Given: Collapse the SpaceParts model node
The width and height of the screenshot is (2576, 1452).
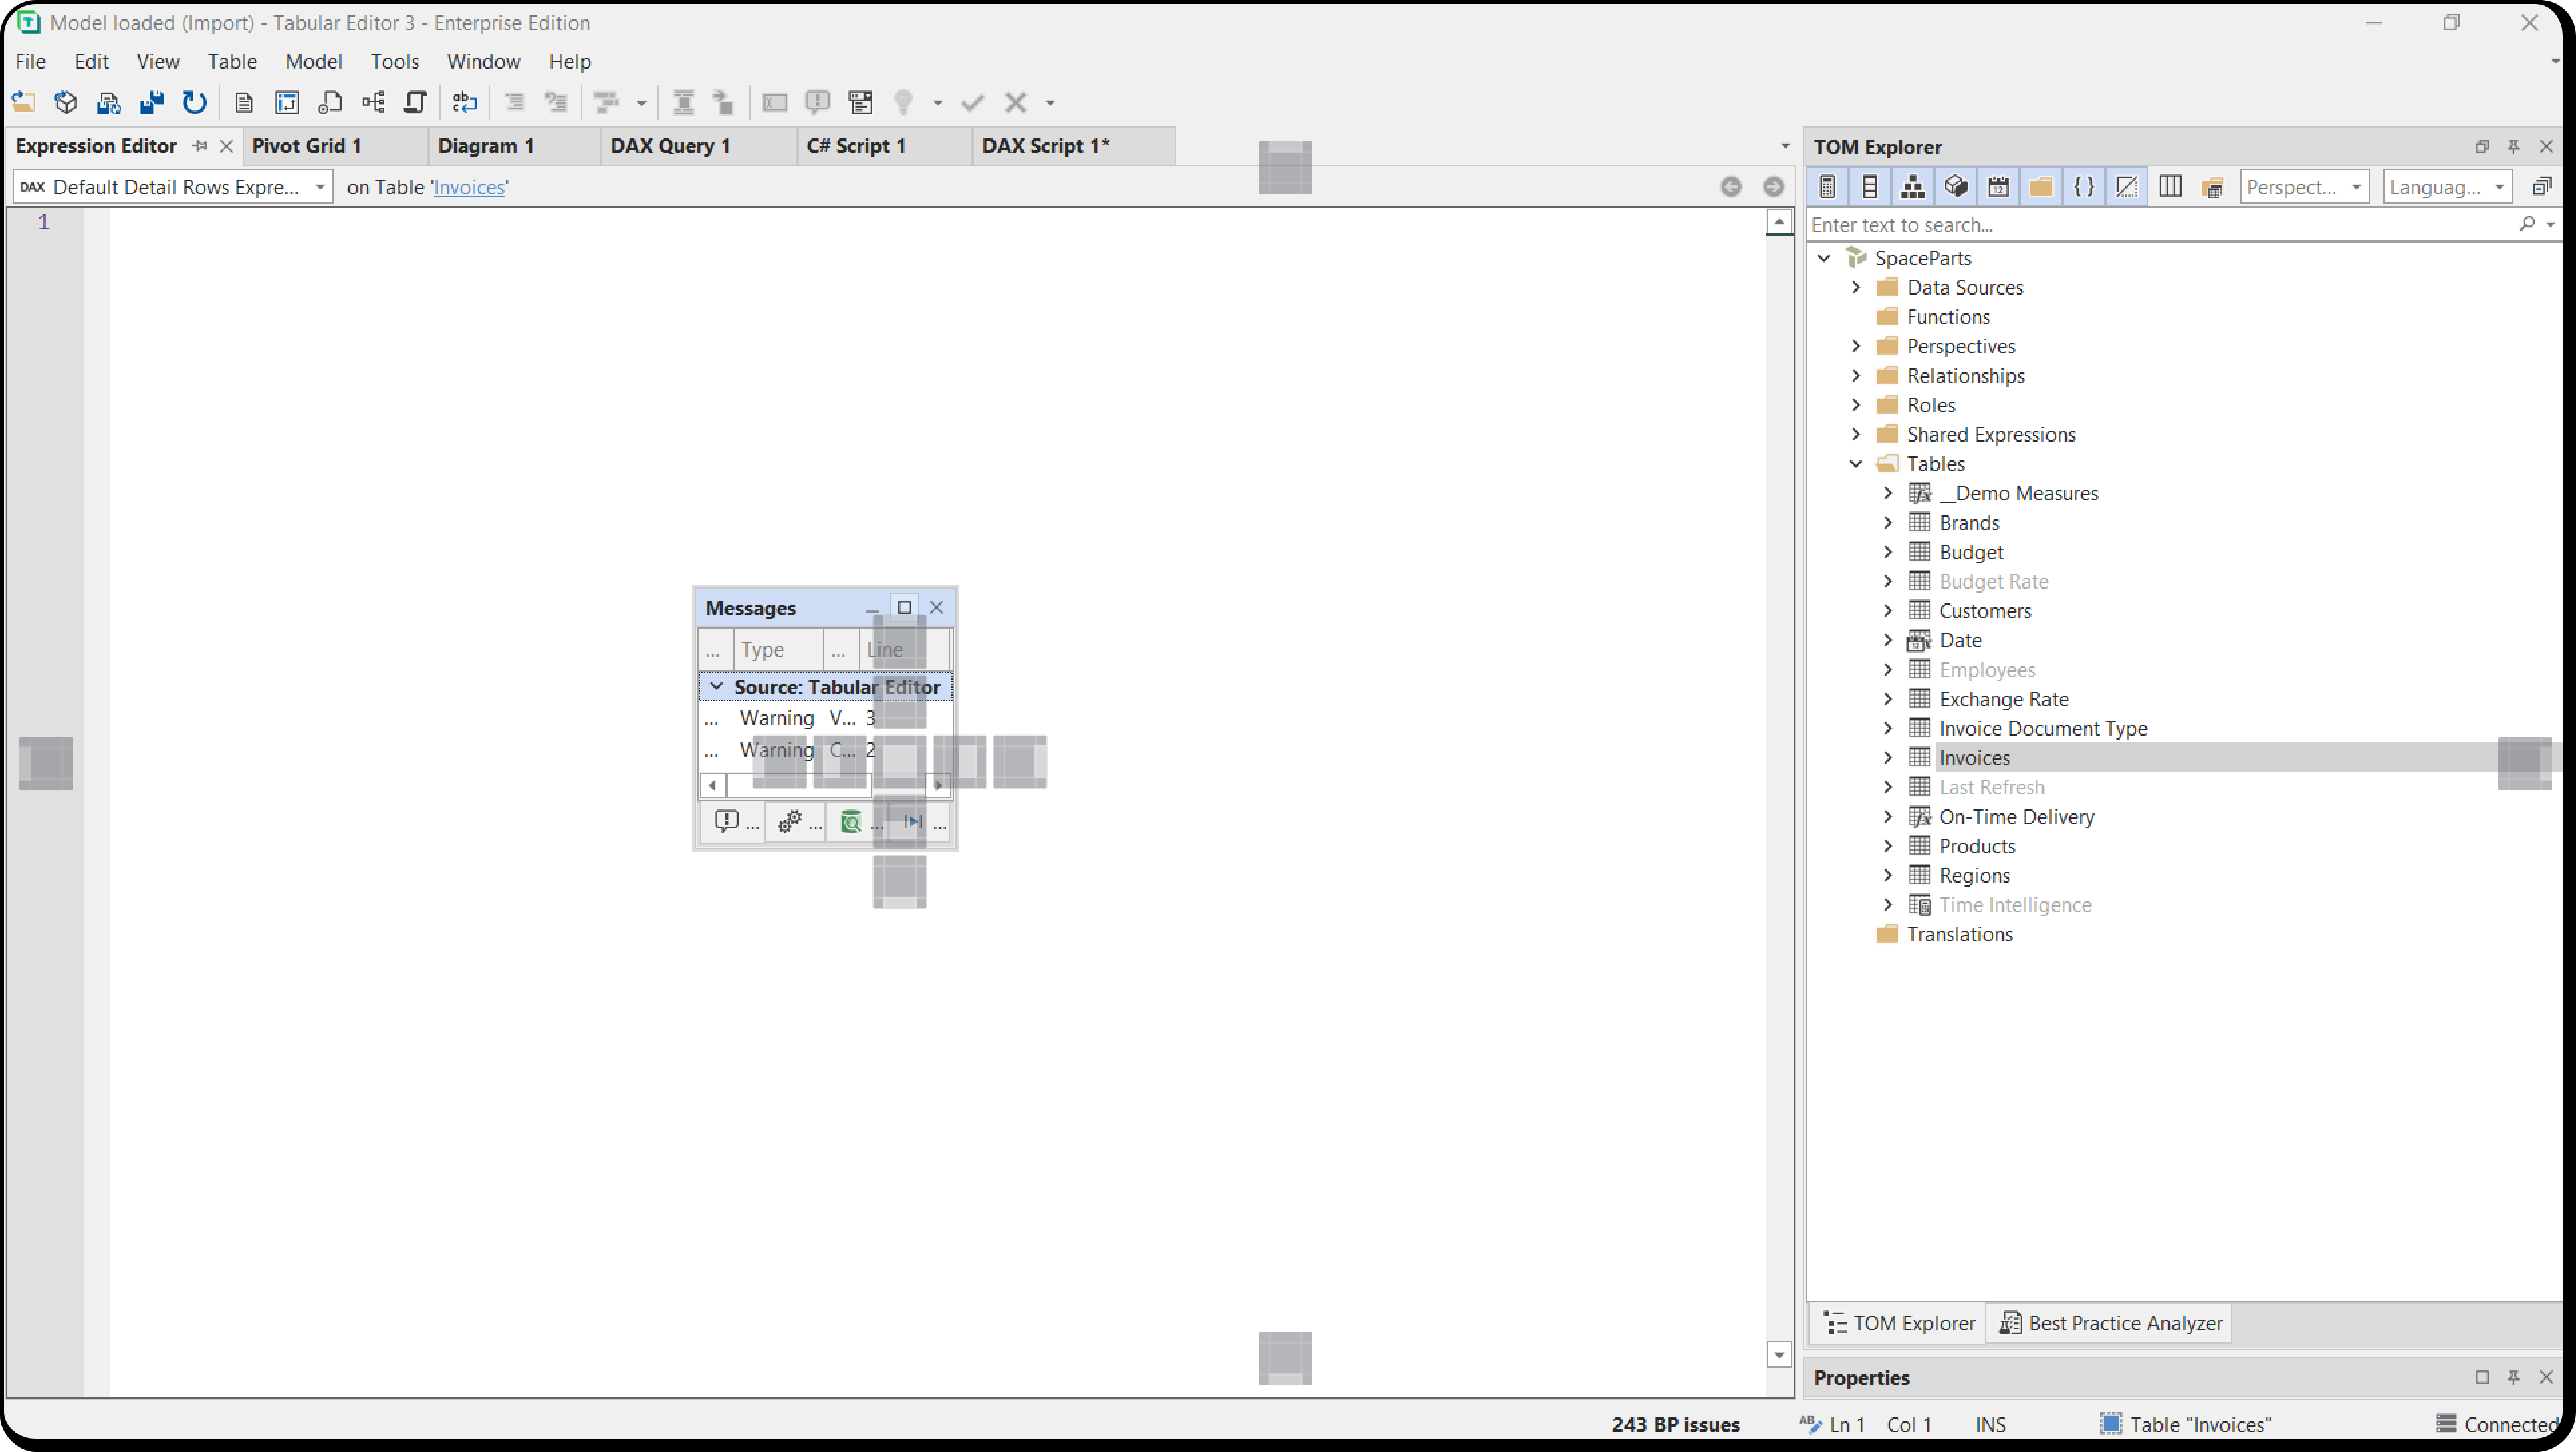Looking at the screenshot, I should click(x=1825, y=258).
